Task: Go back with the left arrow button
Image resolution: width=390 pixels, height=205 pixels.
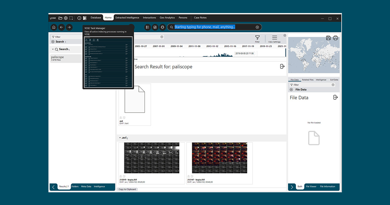Action: coord(61,27)
